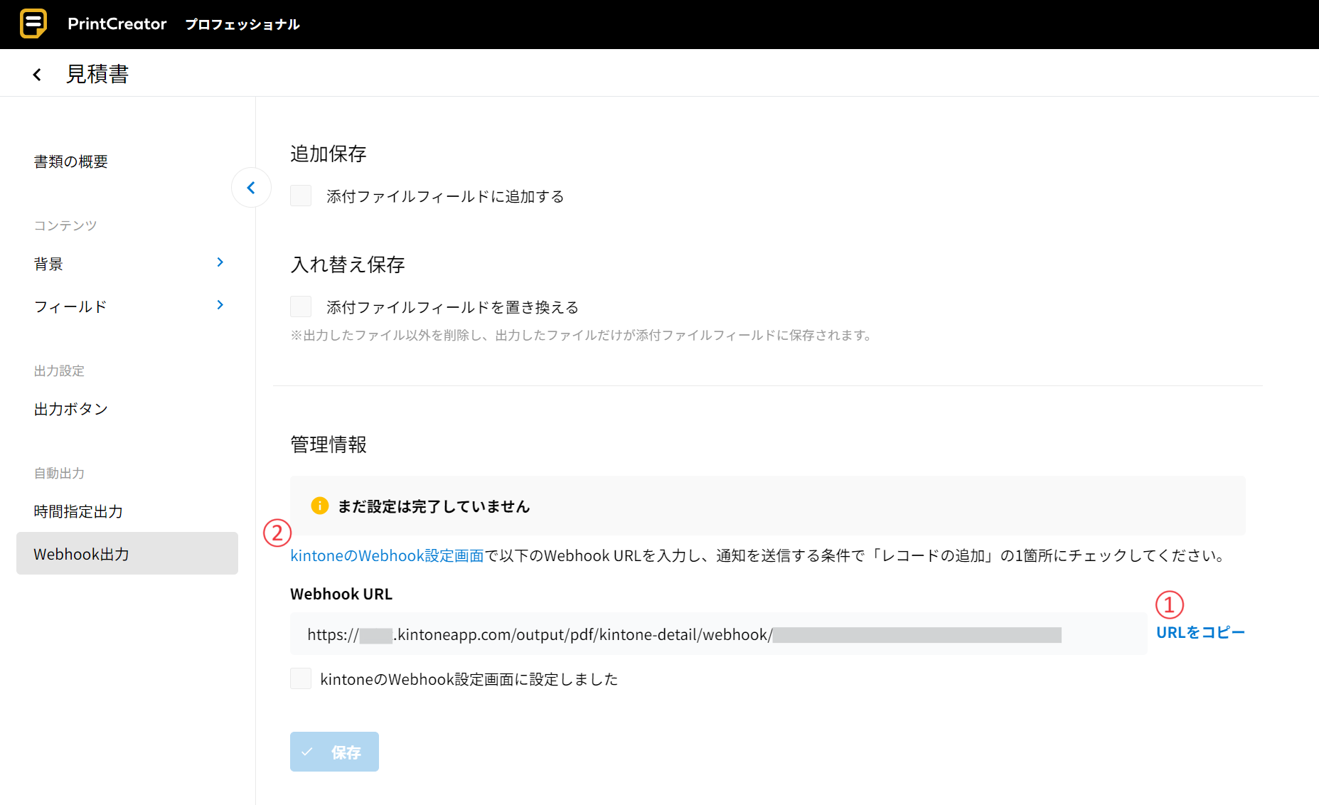Open the 時間指定出力 settings
Image resolution: width=1319 pixels, height=805 pixels.
(78, 511)
